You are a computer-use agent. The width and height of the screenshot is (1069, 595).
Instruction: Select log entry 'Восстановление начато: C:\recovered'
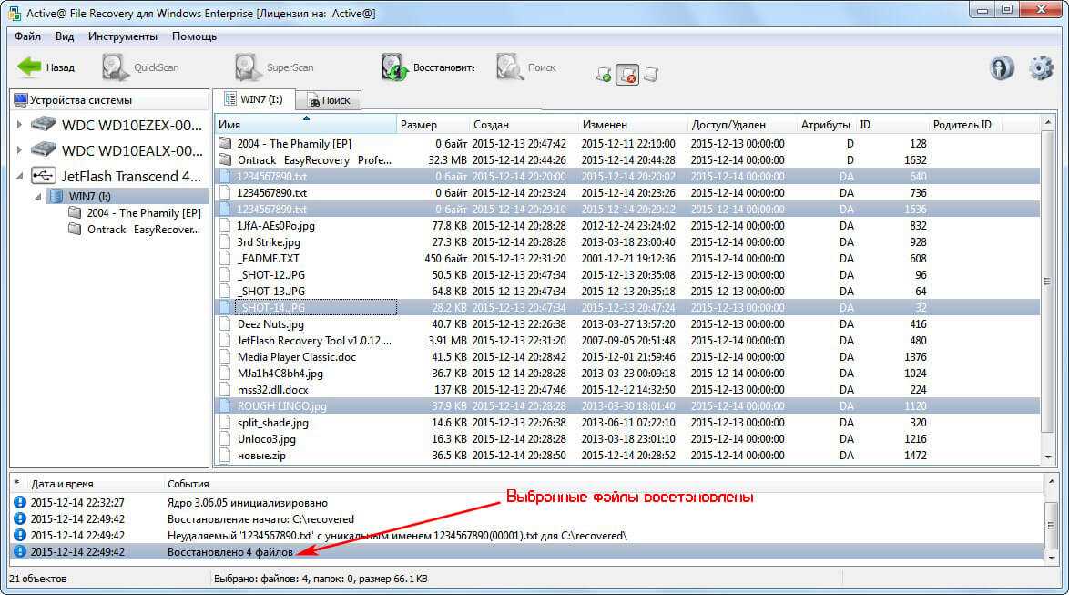[260, 519]
